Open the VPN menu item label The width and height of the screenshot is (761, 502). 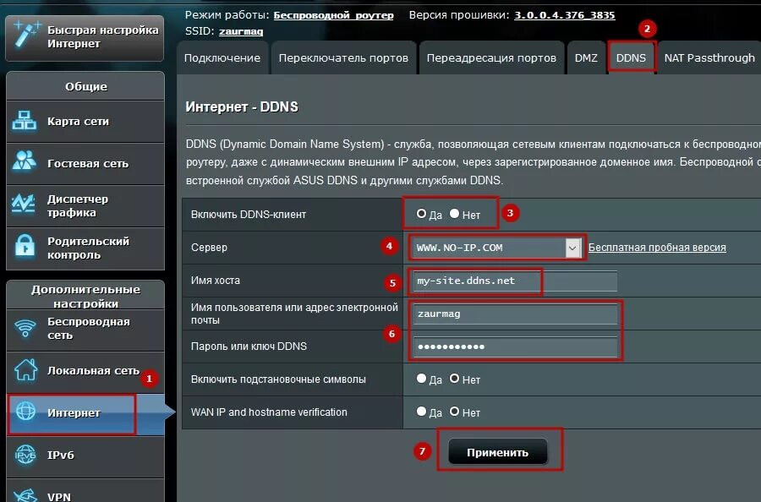(x=59, y=497)
